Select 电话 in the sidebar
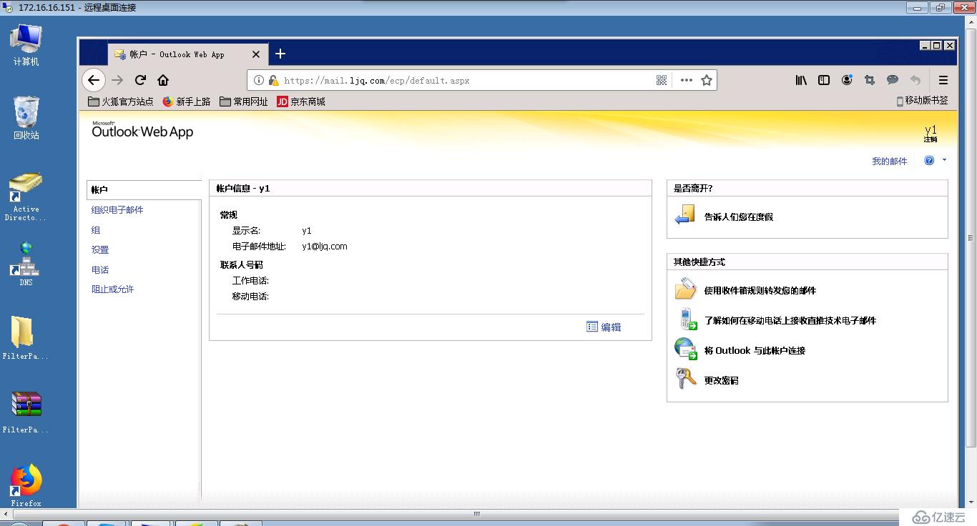Screen dimensions: 977x526 [x=100, y=270]
